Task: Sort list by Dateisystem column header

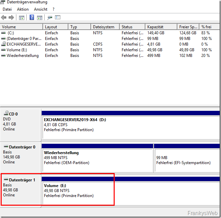Action: click(x=103, y=27)
